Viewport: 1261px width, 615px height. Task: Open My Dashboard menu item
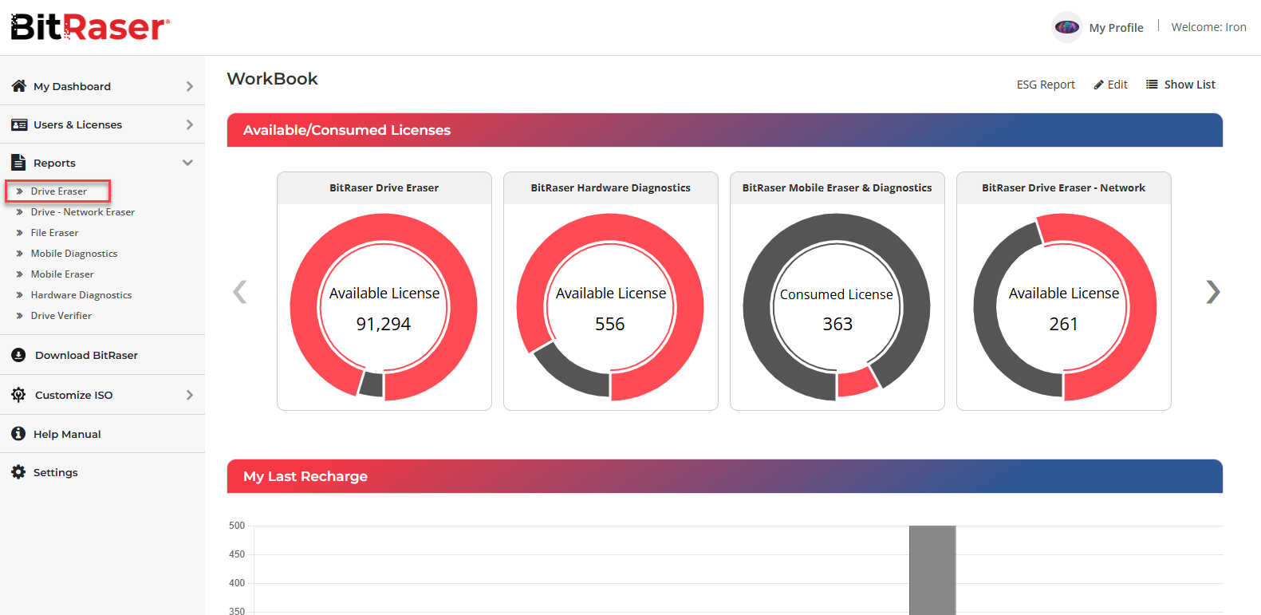(72, 86)
